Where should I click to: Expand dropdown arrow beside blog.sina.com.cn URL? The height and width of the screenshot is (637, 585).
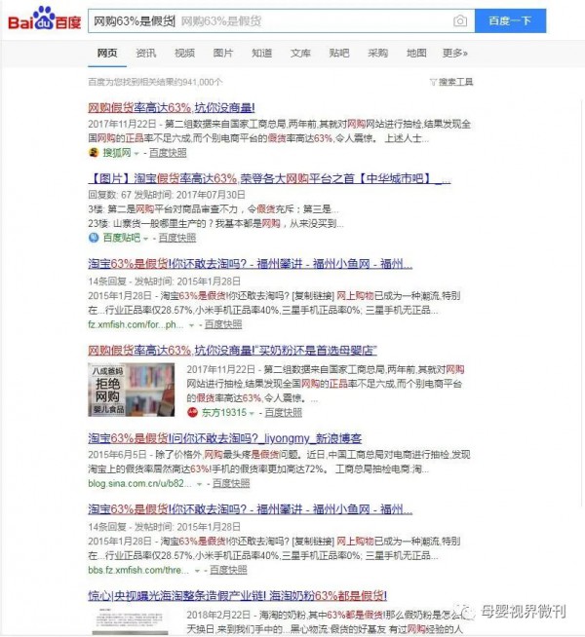[x=199, y=484]
